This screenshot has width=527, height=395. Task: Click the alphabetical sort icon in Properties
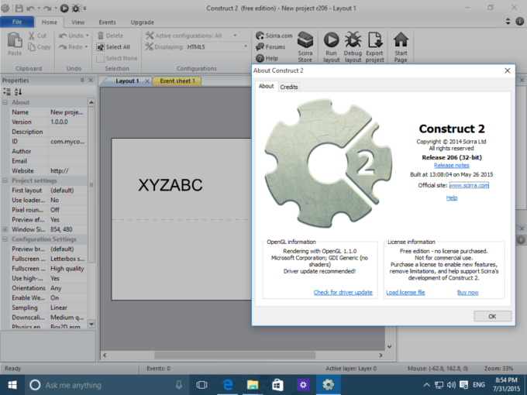(18, 91)
